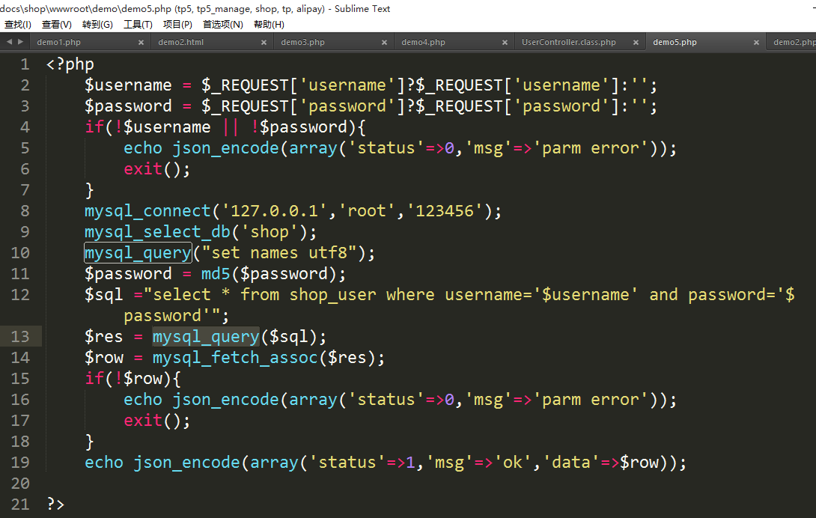This screenshot has width=816, height=518.
Task: Switch to the UserController.class.php tab
Action: pyautogui.click(x=568, y=43)
